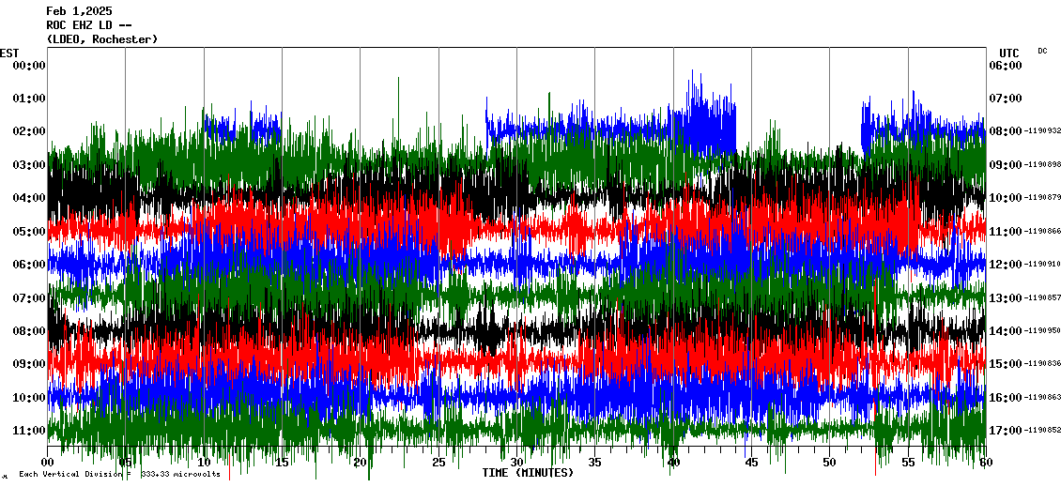Viewport: 1061px width, 487px height.
Task: Select the 11:00 EST row label
Action: point(29,430)
